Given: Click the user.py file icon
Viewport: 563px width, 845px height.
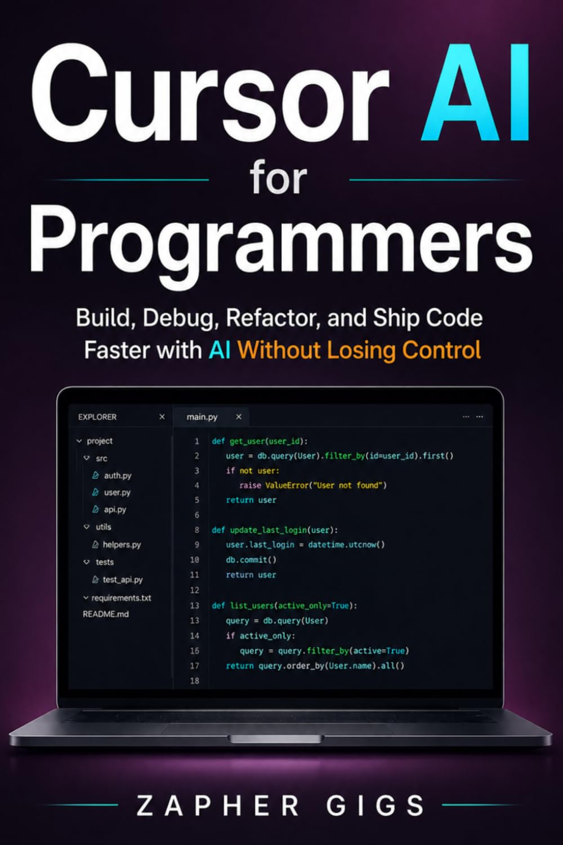Looking at the screenshot, I should coord(96,492).
